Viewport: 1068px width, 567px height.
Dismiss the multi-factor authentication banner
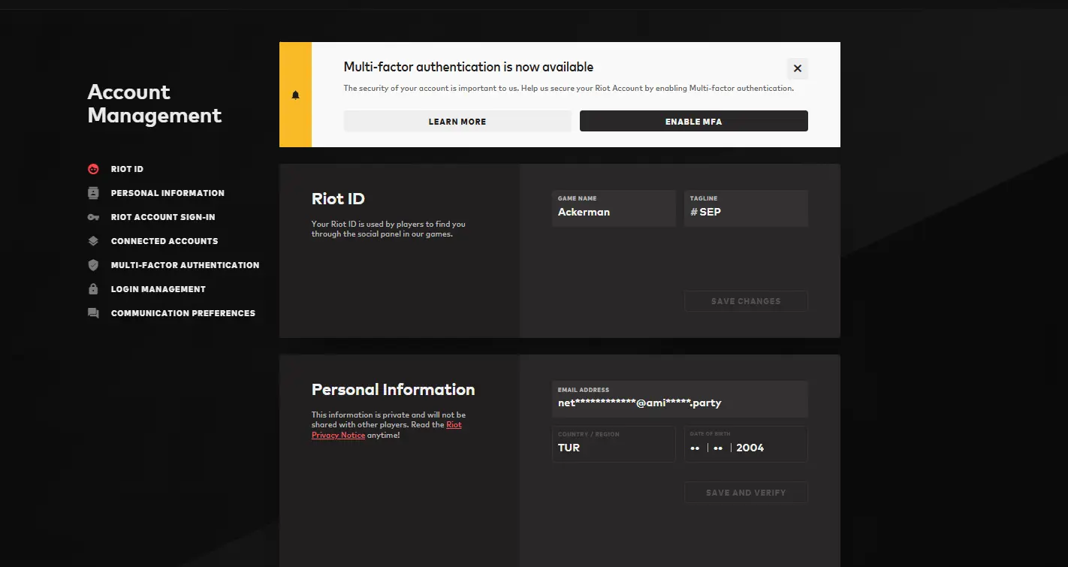pyautogui.click(x=797, y=68)
